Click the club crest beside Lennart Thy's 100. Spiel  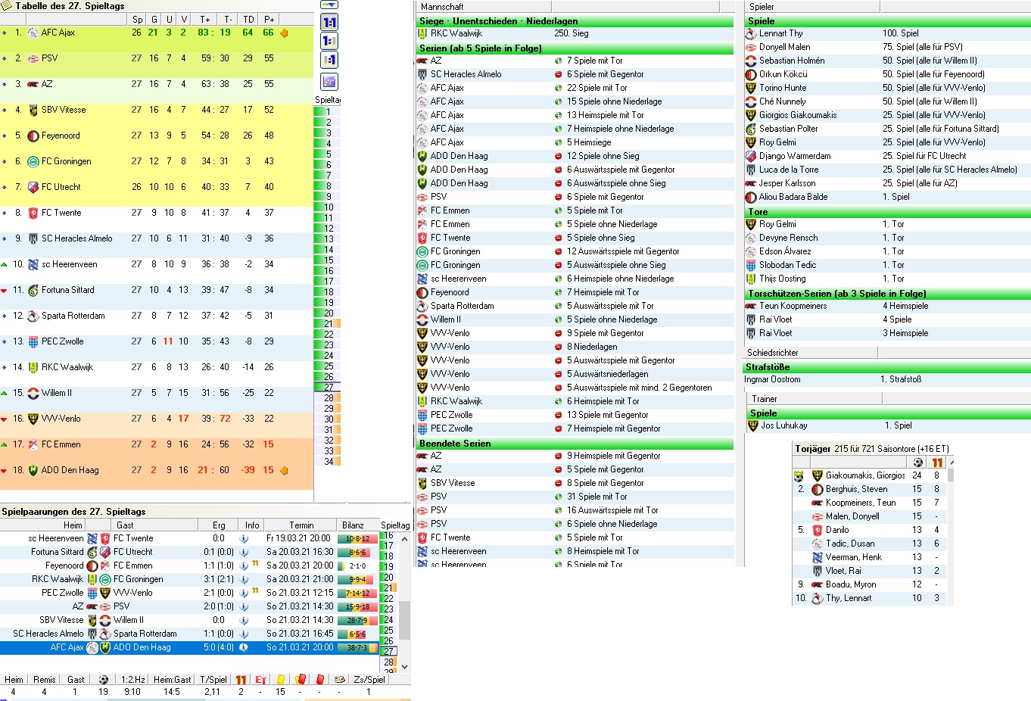(x=751, y=33)
